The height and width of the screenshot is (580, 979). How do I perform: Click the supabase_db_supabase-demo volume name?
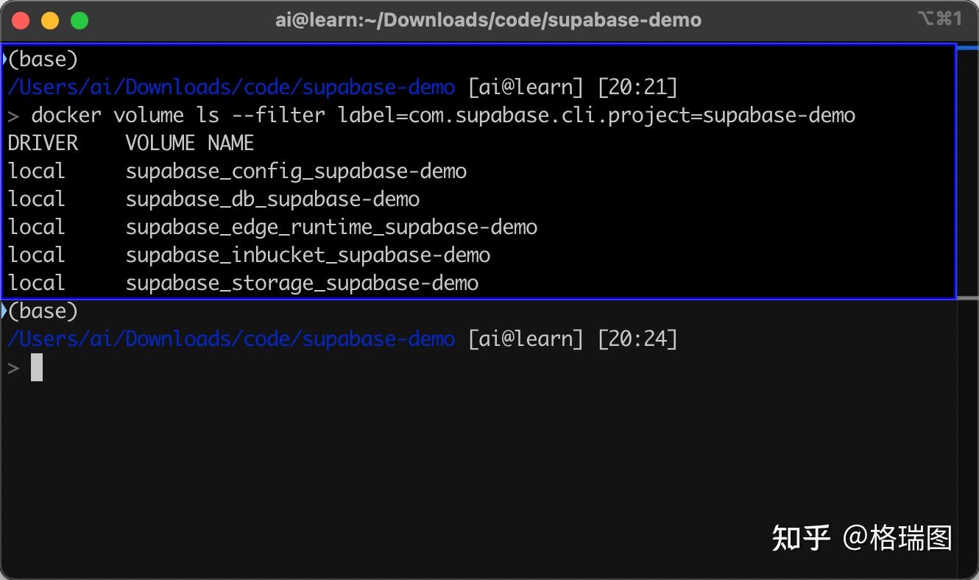point(272,199)
